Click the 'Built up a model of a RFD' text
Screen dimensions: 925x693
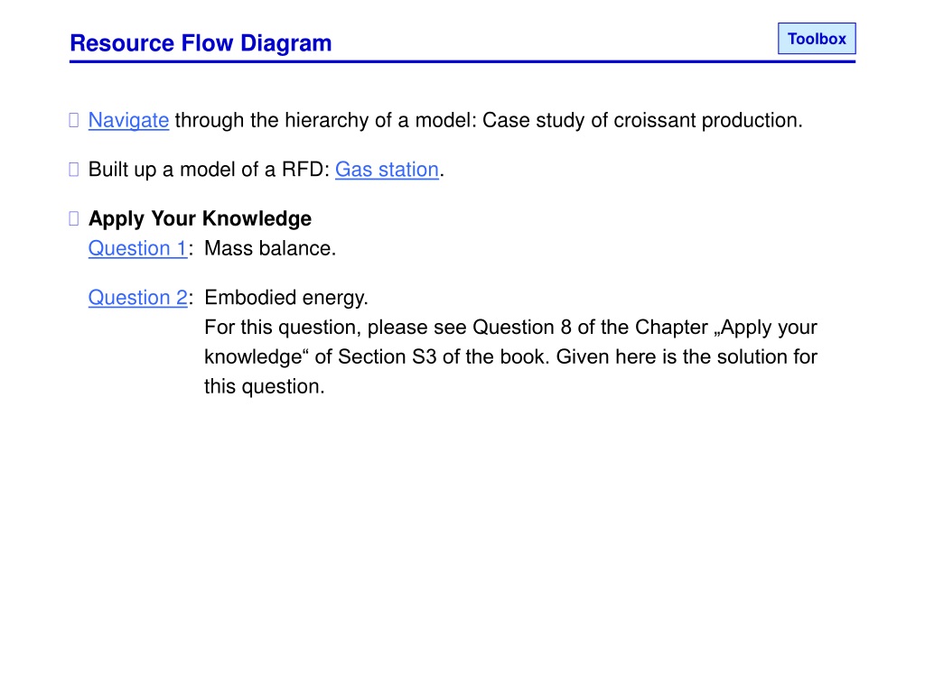[x=205, y=170]
